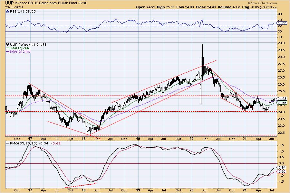Click the small up-triangle after the Chg value
This screenshot has height=193, width=290.
tap(276, 7)
